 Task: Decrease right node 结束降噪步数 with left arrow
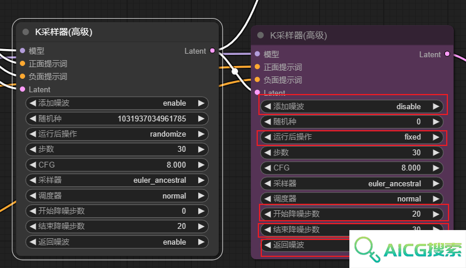[268, 229]
